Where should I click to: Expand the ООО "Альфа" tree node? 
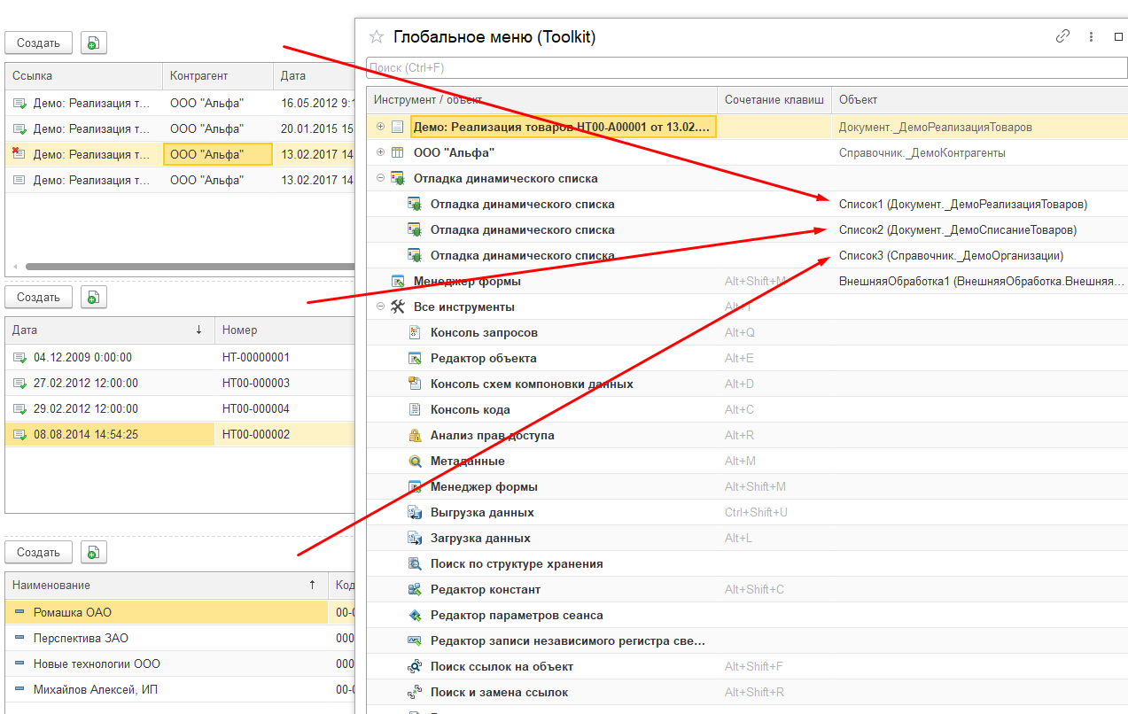tap(380, 152)
